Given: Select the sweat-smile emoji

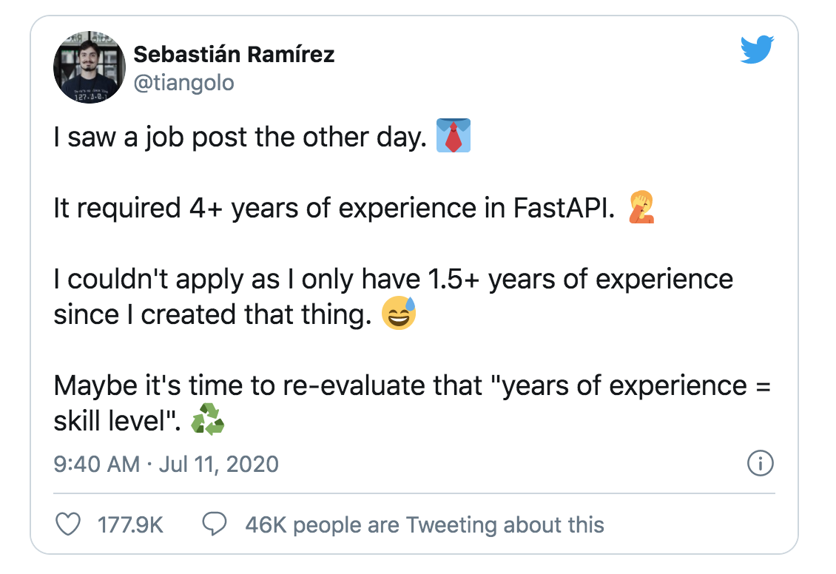Looking at the screenshot, I should click(x=400, y=314).
